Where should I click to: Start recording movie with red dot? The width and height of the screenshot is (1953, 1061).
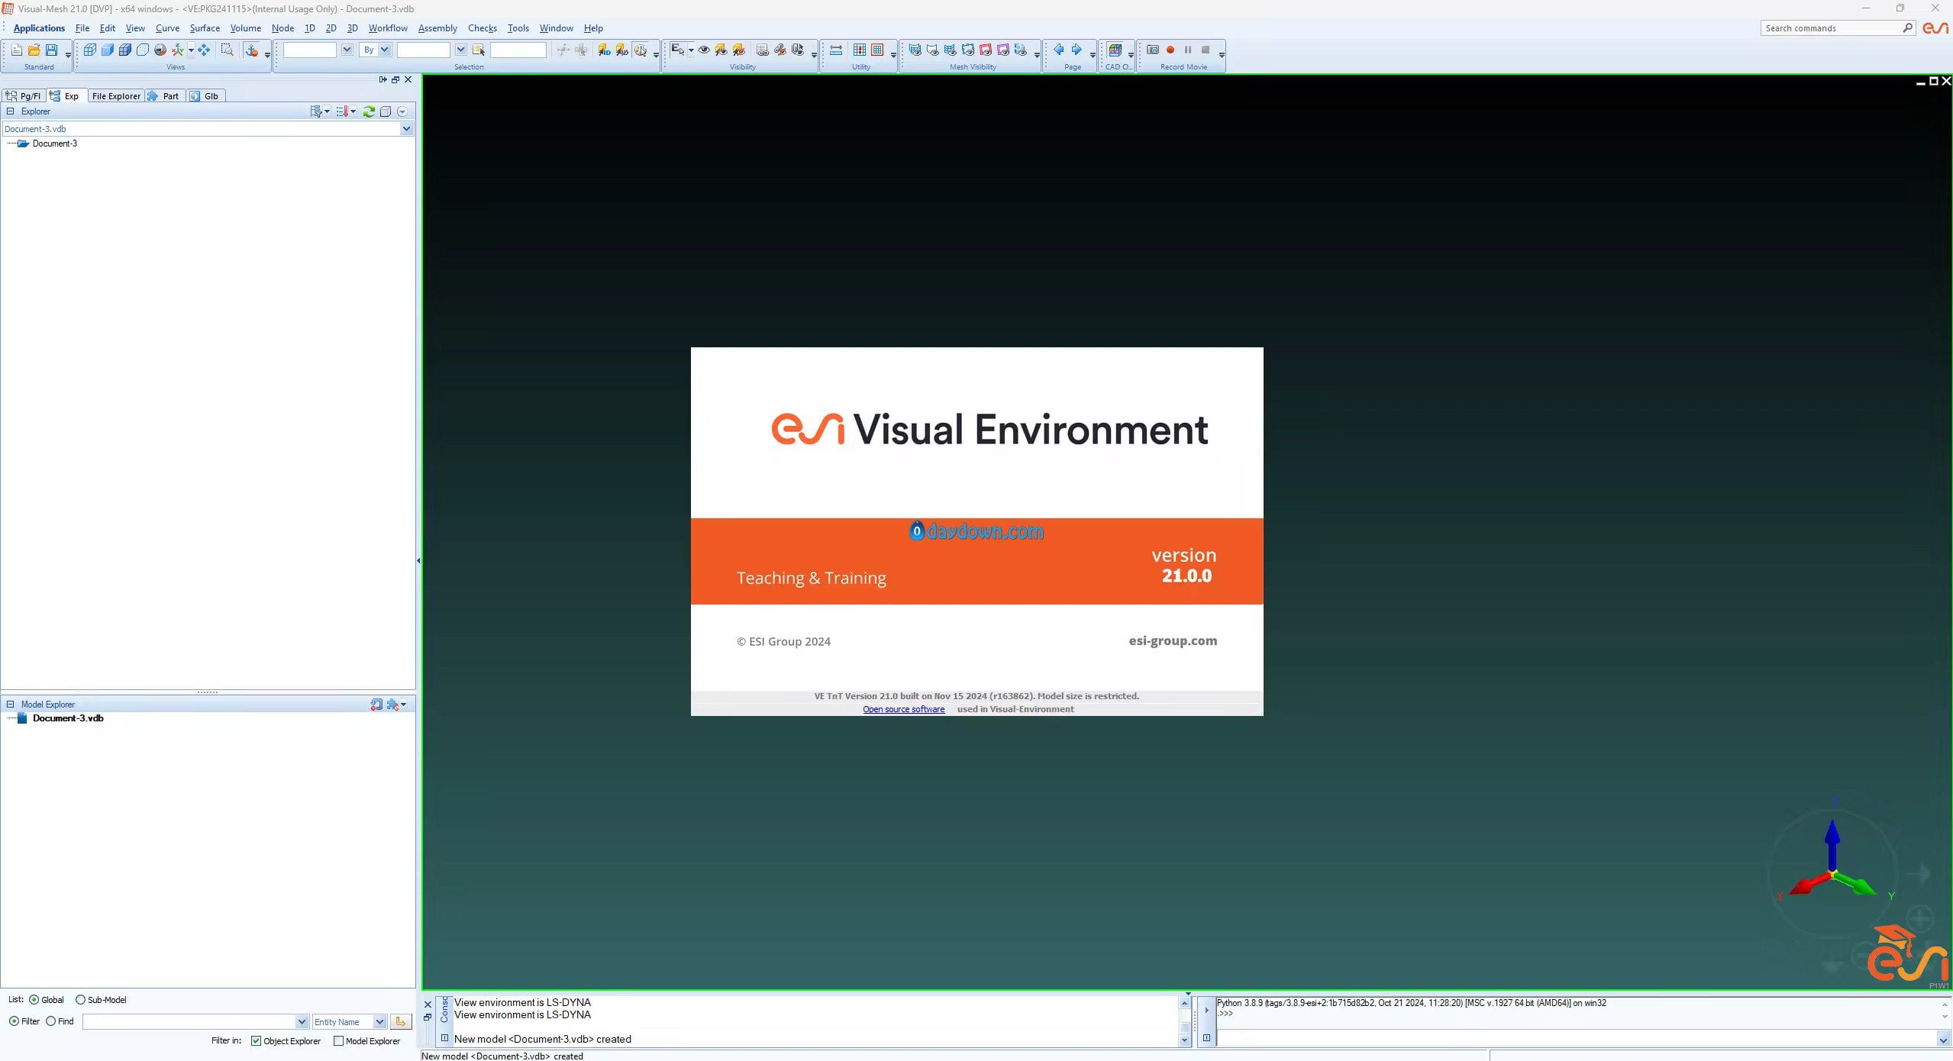[x=1170, y=50]
